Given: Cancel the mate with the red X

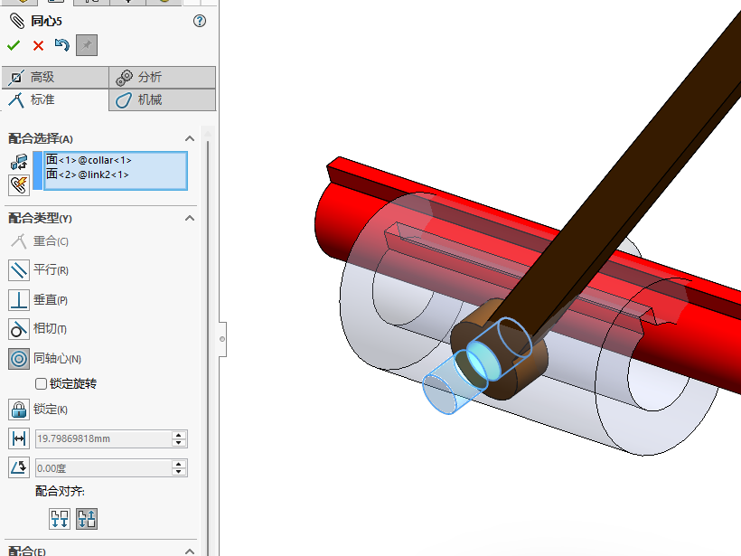Looking at the screenshot, I should pyautogui.click(x=38, y=45).
